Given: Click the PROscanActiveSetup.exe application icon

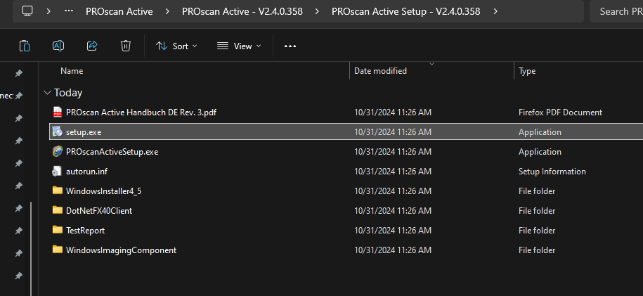Looking at the screenshot, I should pos(58,151).
